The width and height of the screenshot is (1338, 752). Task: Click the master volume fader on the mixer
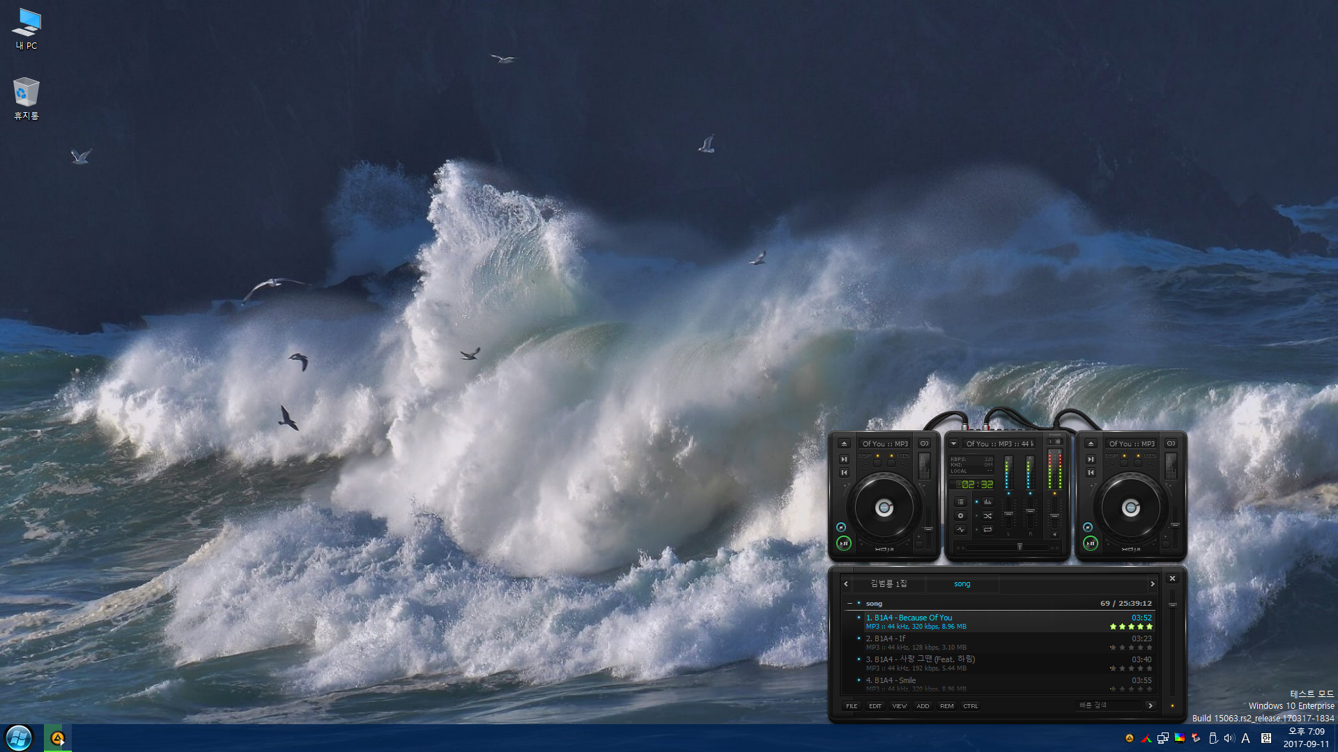(1054, 516)
